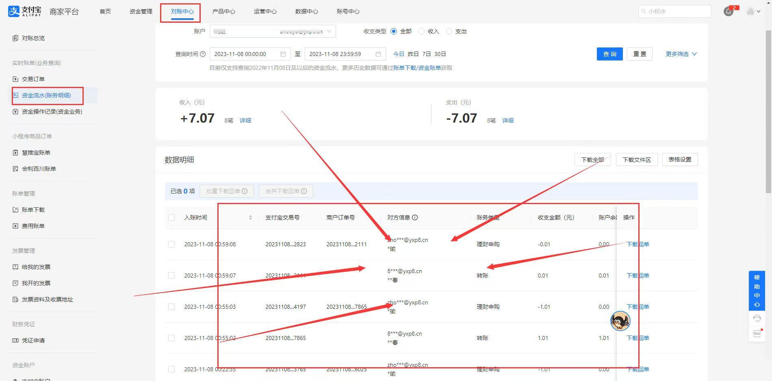Click the info icon next to 对方信息
The width and height of the screenshot is (772, 381).
(415, 217)
